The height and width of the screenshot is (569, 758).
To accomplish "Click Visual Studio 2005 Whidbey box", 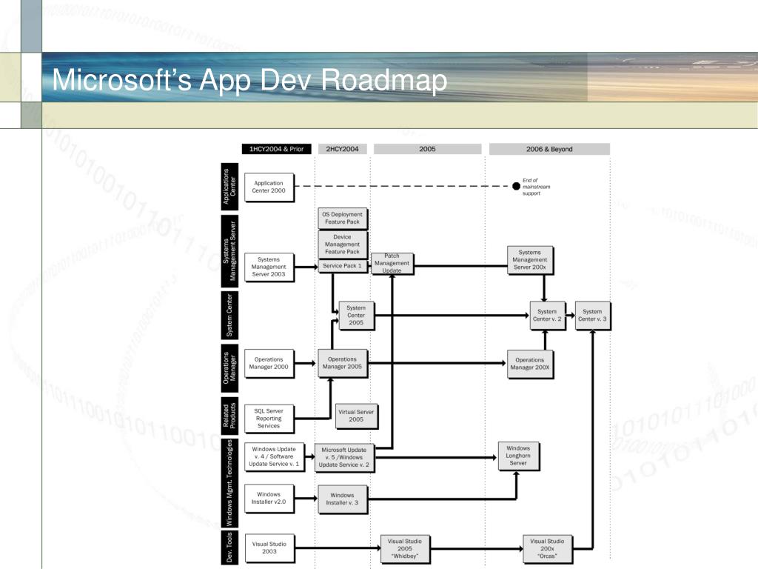I will [405, 549].
